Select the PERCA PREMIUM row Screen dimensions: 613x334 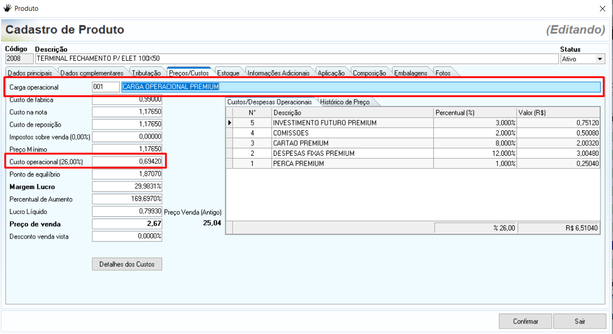click(x=413, y=163)
